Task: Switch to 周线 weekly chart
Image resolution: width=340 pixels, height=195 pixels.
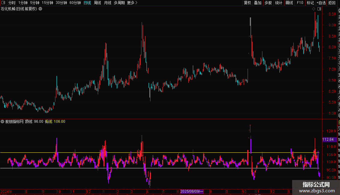Action: [x=97, y=3]
